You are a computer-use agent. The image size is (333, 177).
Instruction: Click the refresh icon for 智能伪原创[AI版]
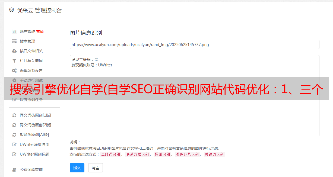(14, 135)
